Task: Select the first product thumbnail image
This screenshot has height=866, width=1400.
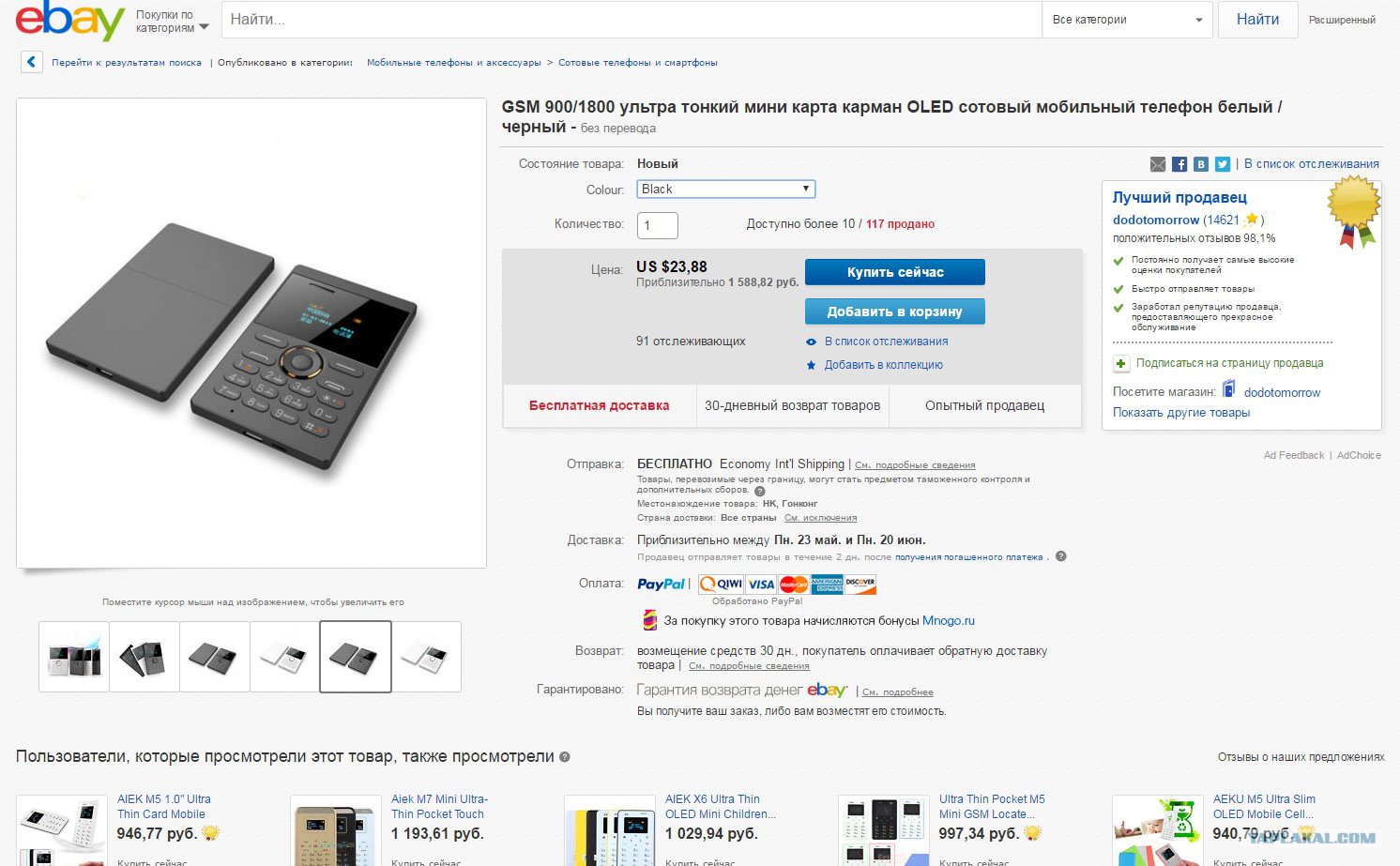Action: click(74, 657)
